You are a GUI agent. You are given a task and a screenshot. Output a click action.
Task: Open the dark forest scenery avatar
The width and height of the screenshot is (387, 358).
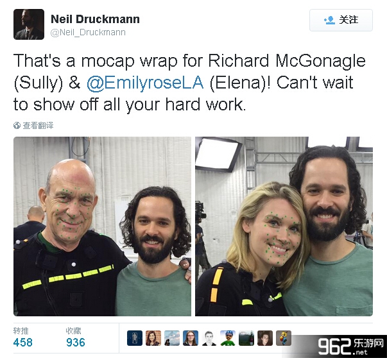[x=246, y=338]
